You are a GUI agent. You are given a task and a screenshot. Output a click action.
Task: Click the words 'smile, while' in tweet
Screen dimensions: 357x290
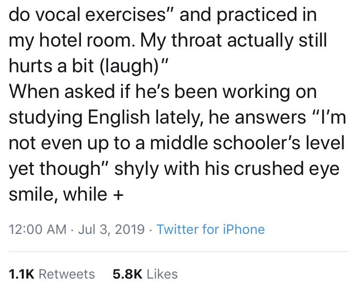click(58, 194)
